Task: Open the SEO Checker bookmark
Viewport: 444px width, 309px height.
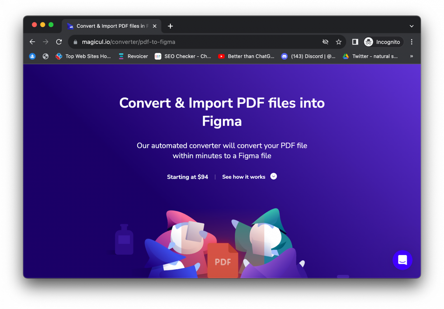Action: (183, 56)
